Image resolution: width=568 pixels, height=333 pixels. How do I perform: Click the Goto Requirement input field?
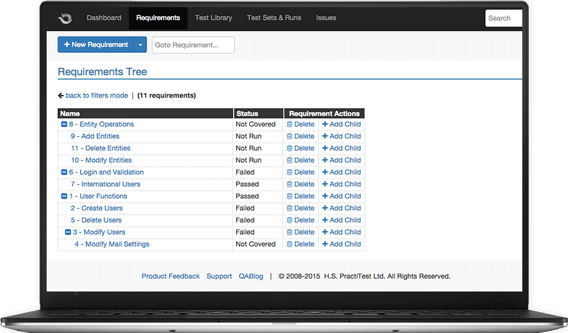(x=193, y=45)
